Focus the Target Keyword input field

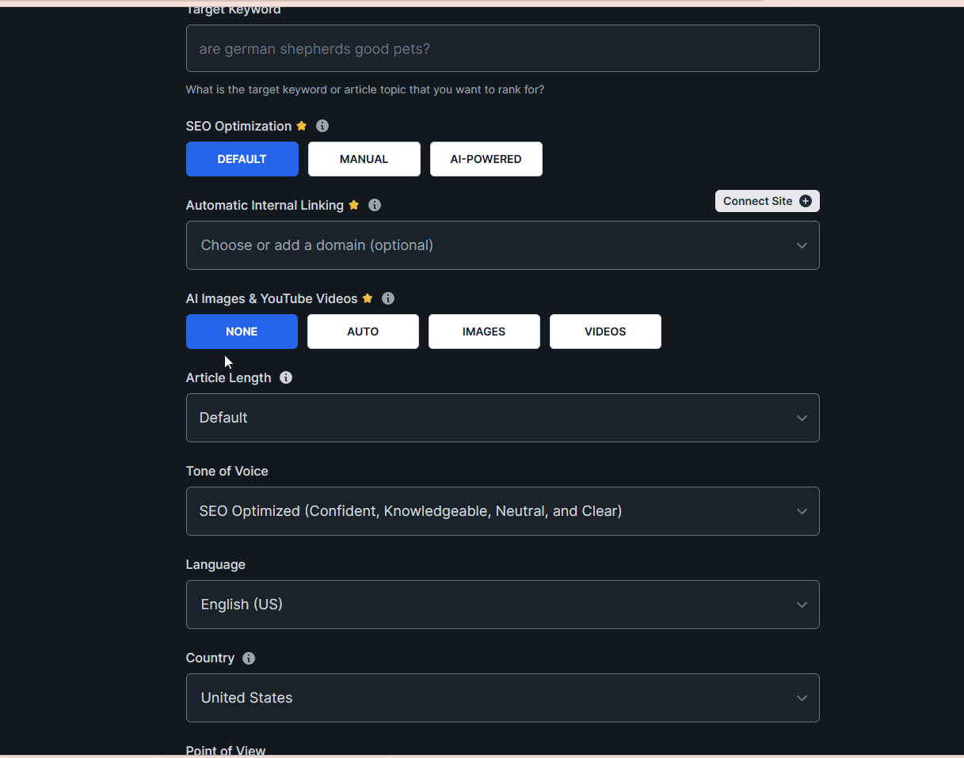(502, 48)
